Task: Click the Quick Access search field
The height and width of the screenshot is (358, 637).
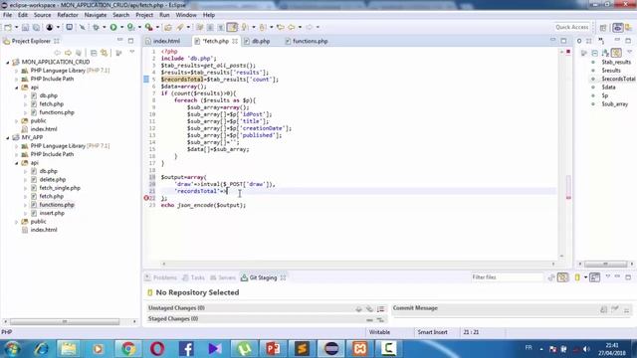Action: tap(572, 27)
